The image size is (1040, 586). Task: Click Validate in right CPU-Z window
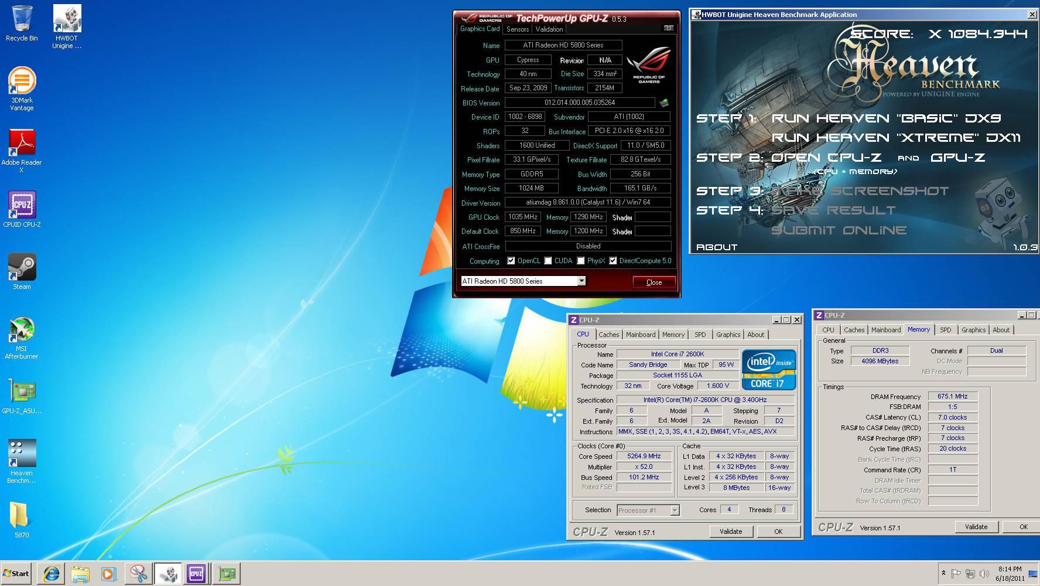tap(976, 527)
